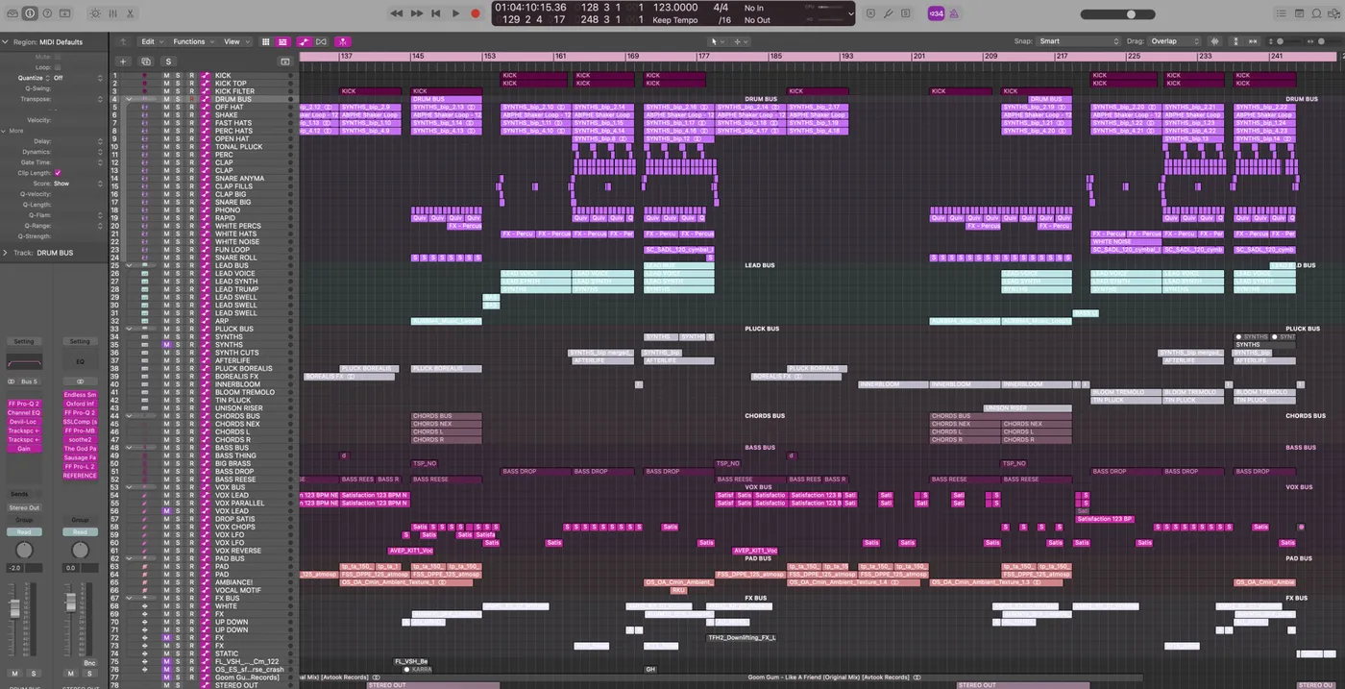The width and height of the screenshot is (1345, 689).
Task: Toggle the Inspector button in the control bar
Action: coord(30,13)
